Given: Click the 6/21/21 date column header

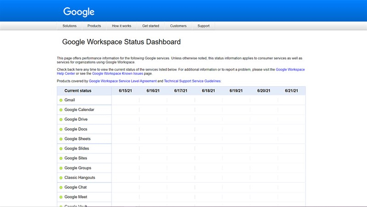Looking at the screenshot, I should [x=291, y=90].
